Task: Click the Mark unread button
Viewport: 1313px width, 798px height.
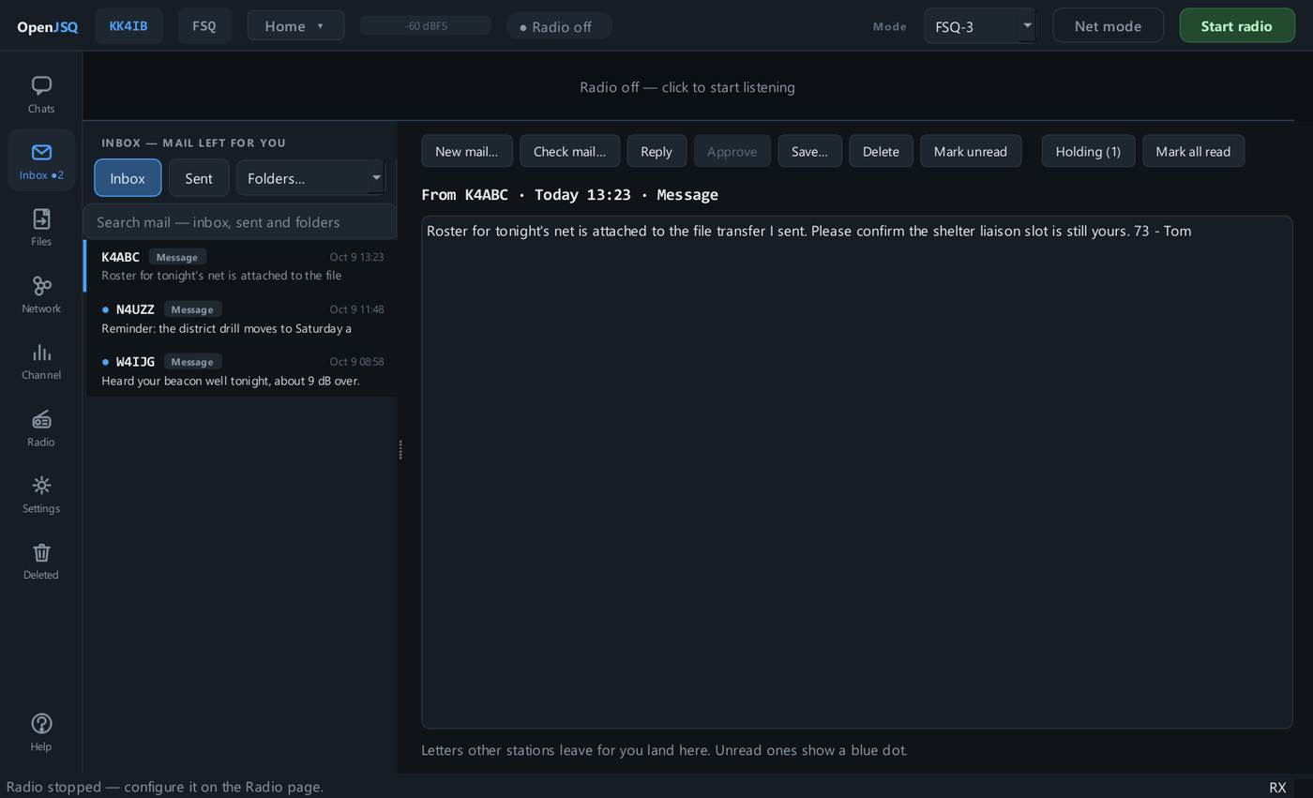Action: pyautogui.click(x=971, y=151)
